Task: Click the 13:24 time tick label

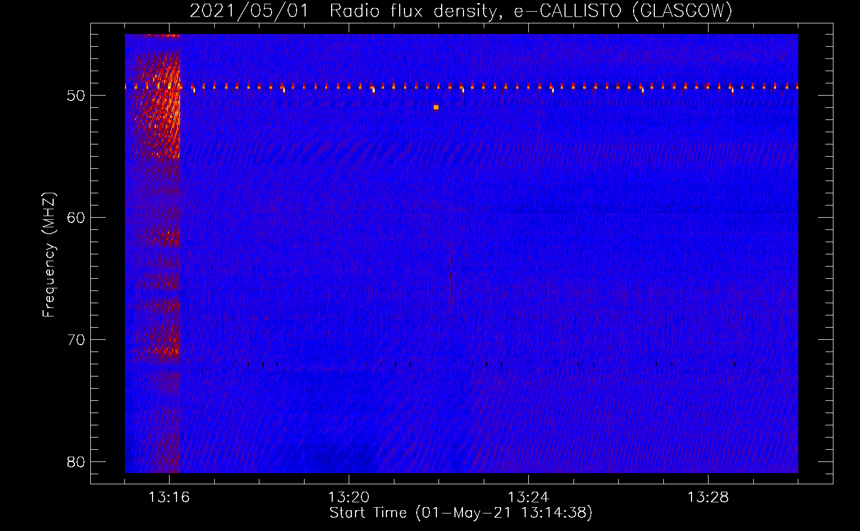Action: pyautogui.click(x=528, y=498)
